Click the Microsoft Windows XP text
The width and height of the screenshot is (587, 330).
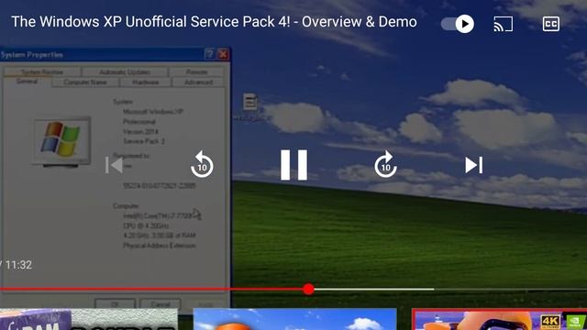point(153,112)
